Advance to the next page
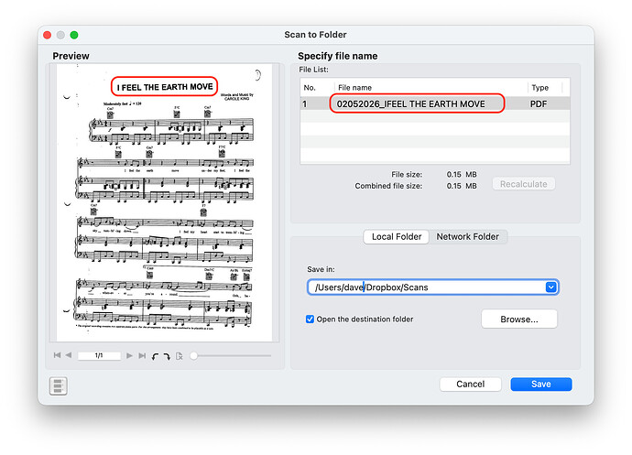This screenshot has height=455, width=632. tap(129, 355)
